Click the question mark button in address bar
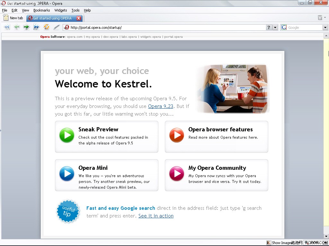 (269, 28)
